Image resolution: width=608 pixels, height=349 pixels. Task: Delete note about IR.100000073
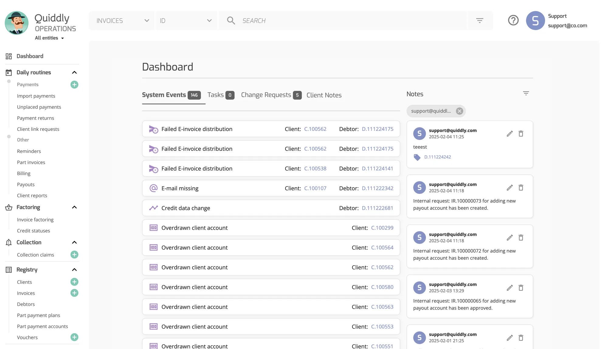(x=521, y=188)
